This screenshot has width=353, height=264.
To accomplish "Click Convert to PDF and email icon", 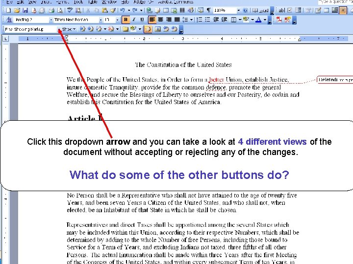I will point(287,20).
